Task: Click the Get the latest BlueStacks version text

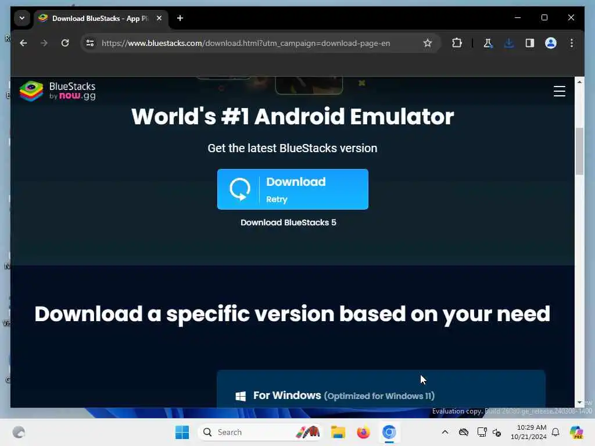Action: 292,148
